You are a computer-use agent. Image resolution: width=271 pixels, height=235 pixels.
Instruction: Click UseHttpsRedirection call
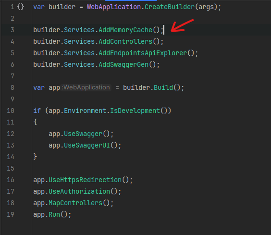coord(85,180)
